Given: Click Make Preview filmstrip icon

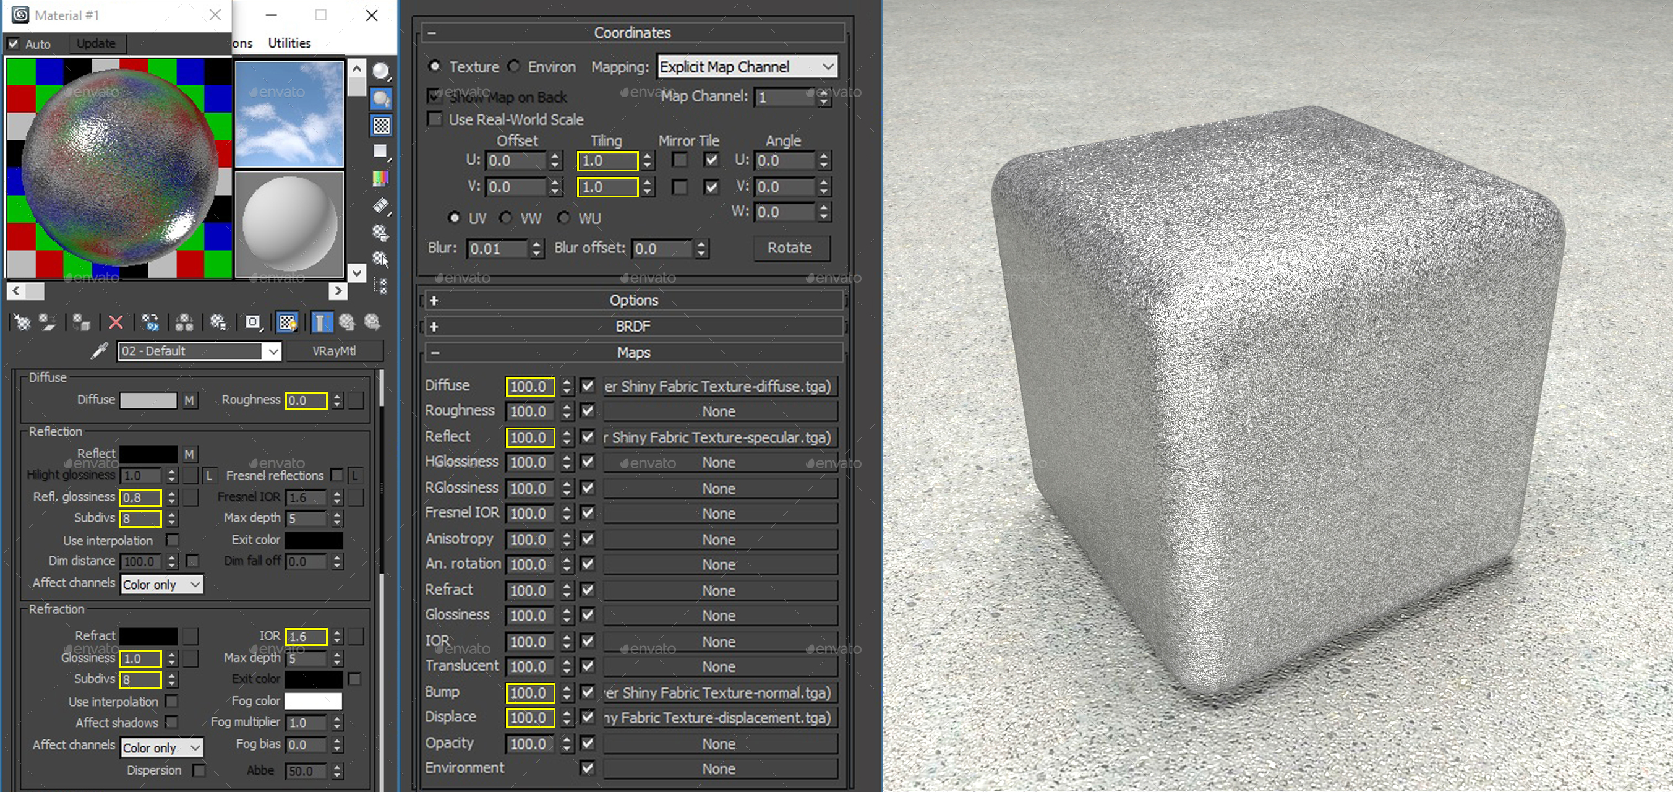Looking at the screenshot, I should tap(381, 207).
